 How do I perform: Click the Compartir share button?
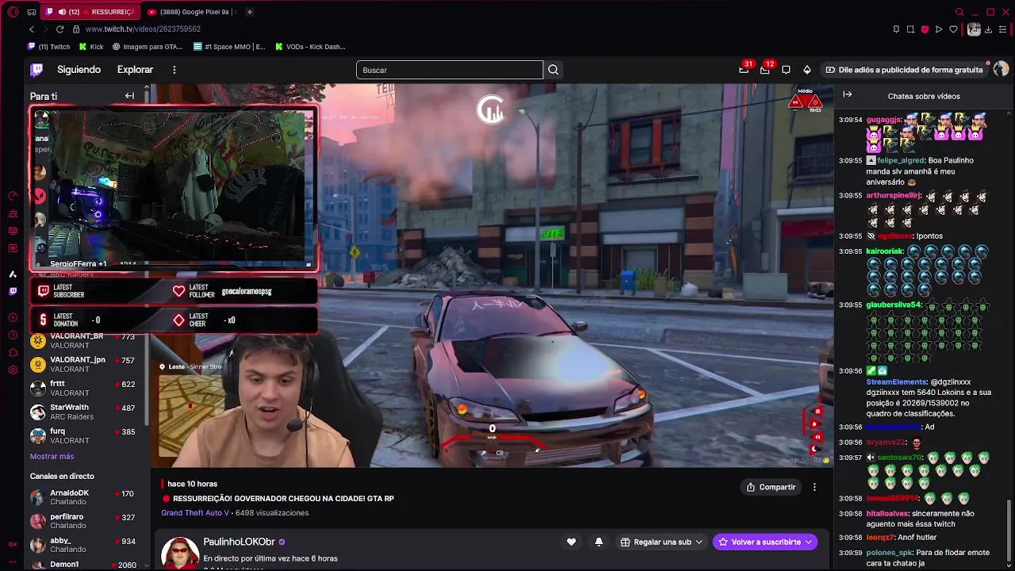772,487
